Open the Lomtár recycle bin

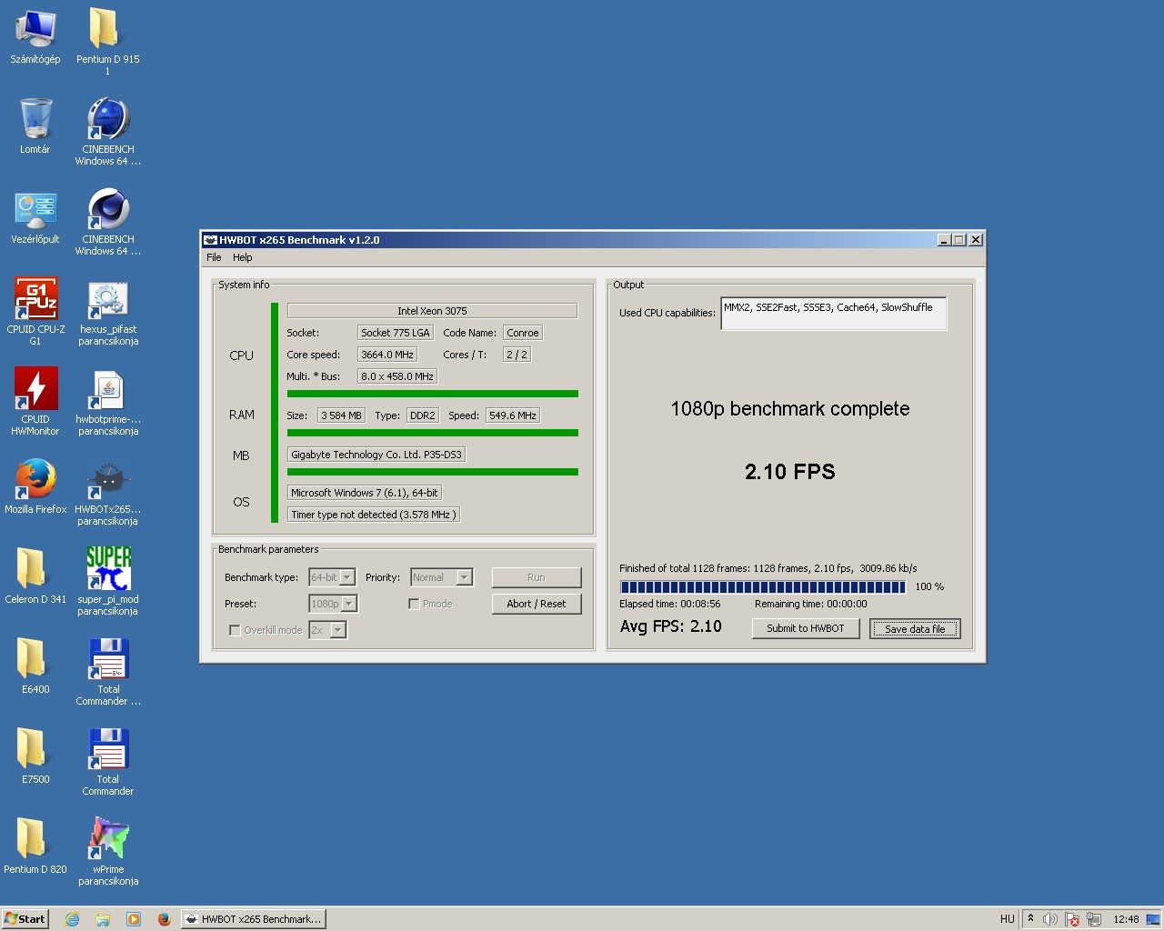(x=35, y=126)
